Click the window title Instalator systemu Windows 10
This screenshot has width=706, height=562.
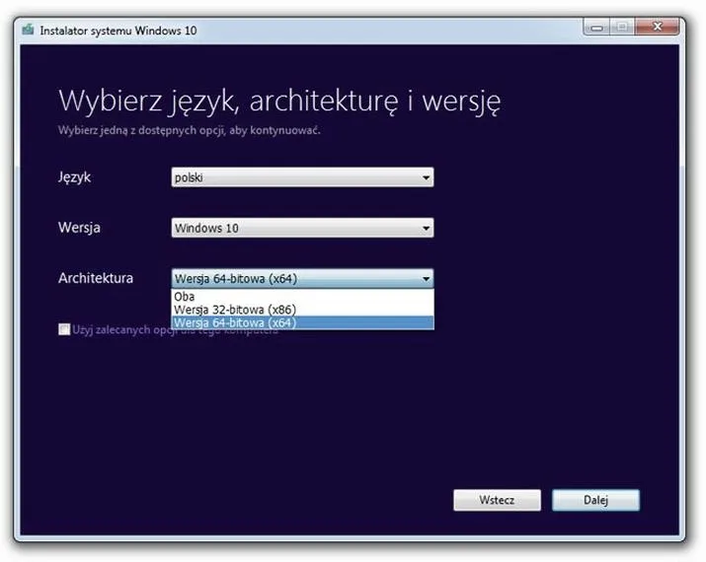pos(118,31)
